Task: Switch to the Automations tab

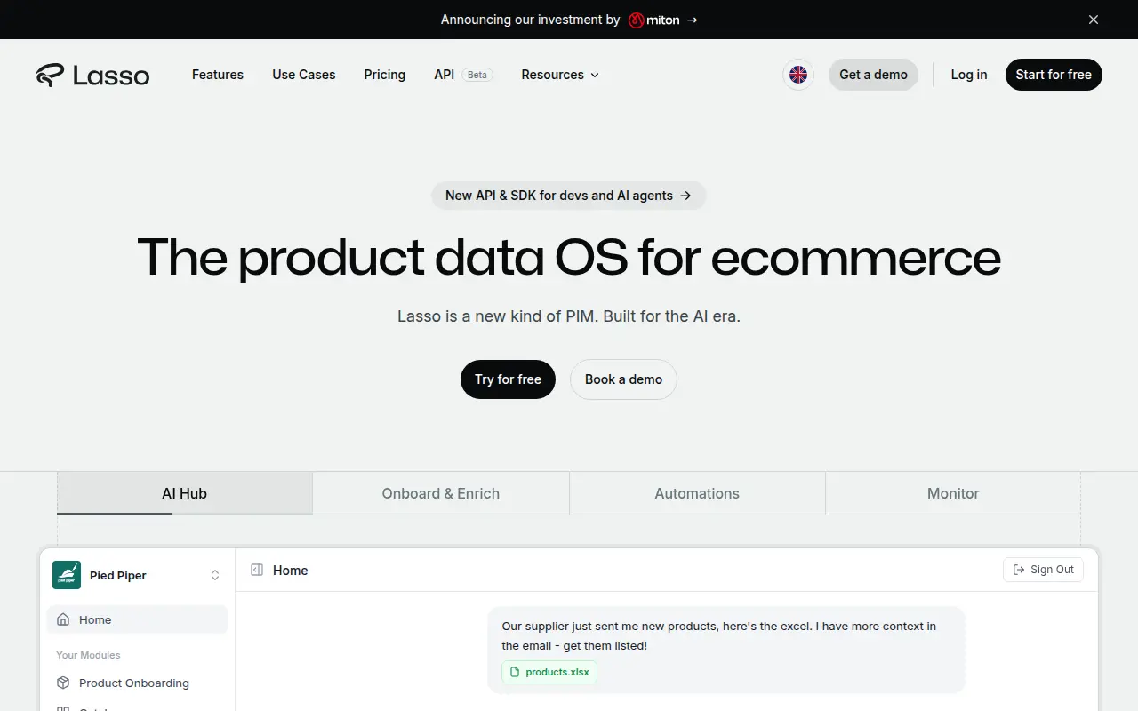Action: [697, 493]
